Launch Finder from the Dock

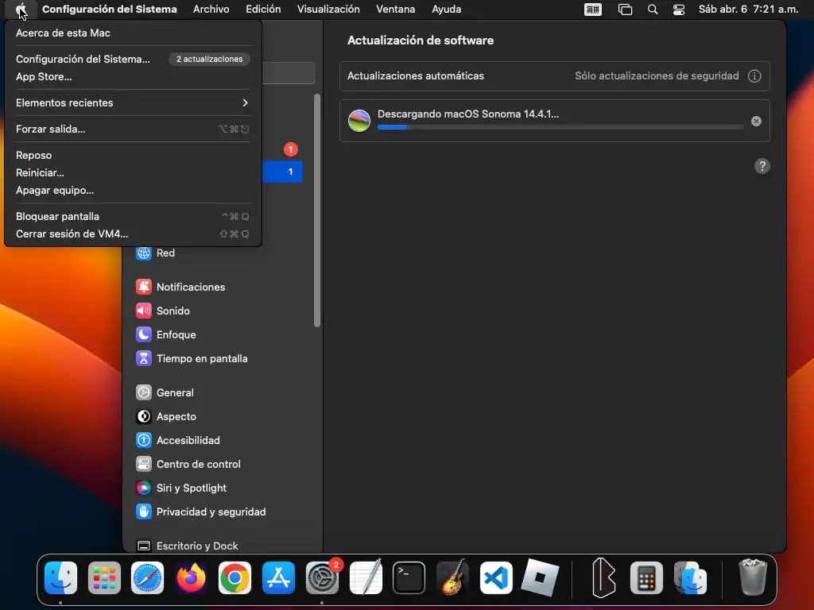(60, 578)
